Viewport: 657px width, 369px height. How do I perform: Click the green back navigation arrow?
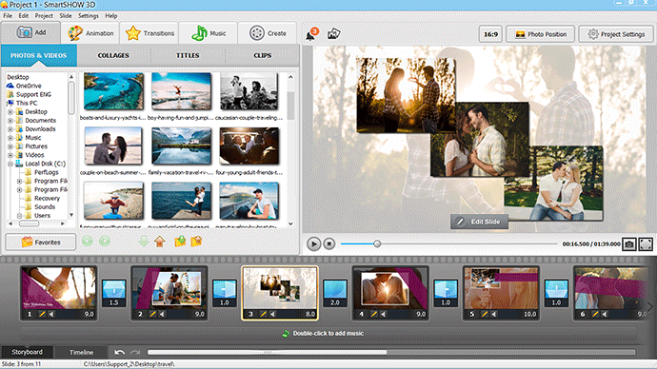(x=88, y=241)
